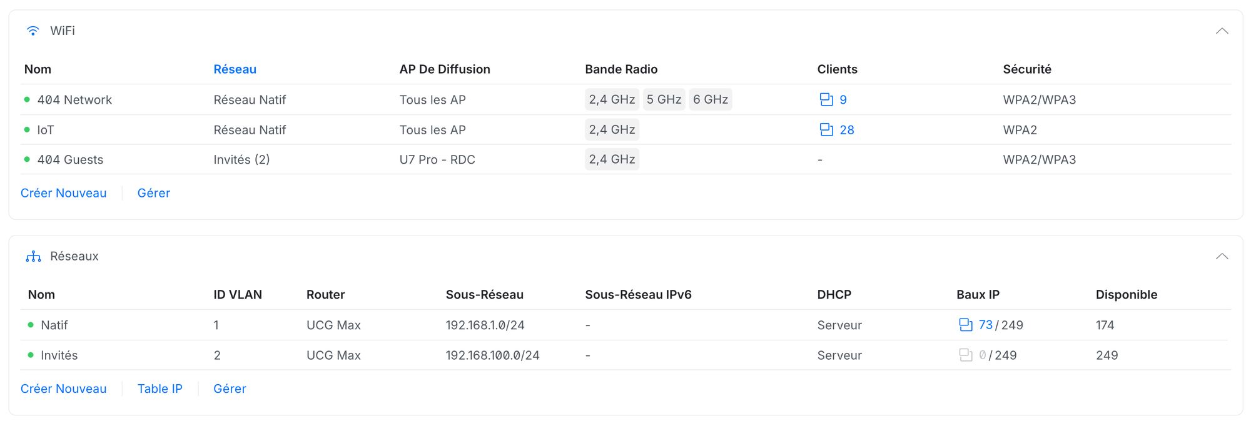Collapse the WiFi section chevron

pos(1222,31)
